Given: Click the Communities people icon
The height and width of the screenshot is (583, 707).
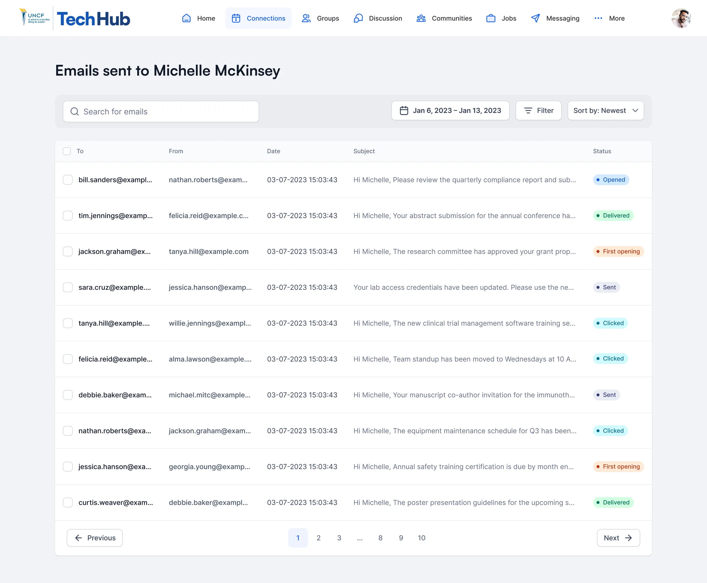Looking at the screenshot, I should [x=421, y=18].
